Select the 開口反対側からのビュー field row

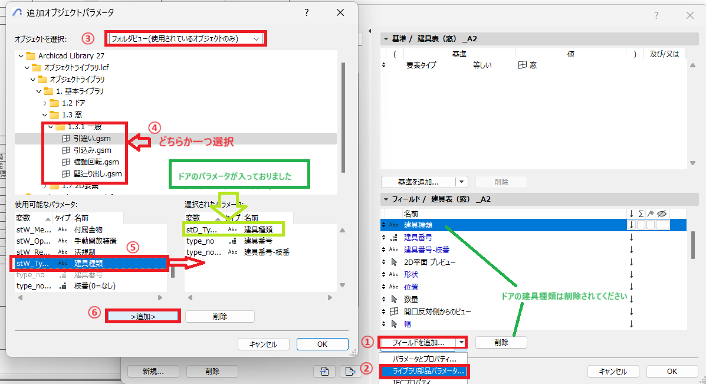(533, 311)
